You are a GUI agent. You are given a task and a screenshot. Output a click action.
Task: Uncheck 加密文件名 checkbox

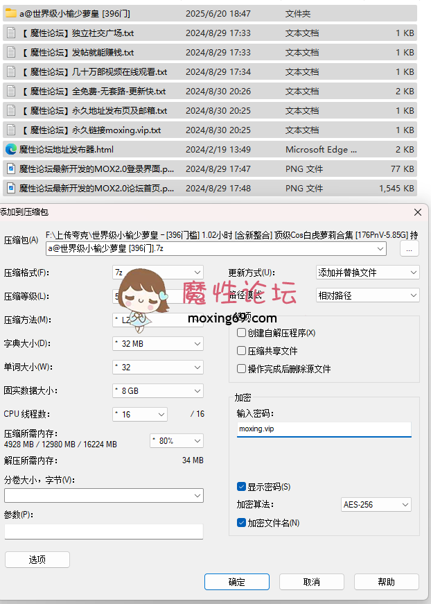point(241,523)
